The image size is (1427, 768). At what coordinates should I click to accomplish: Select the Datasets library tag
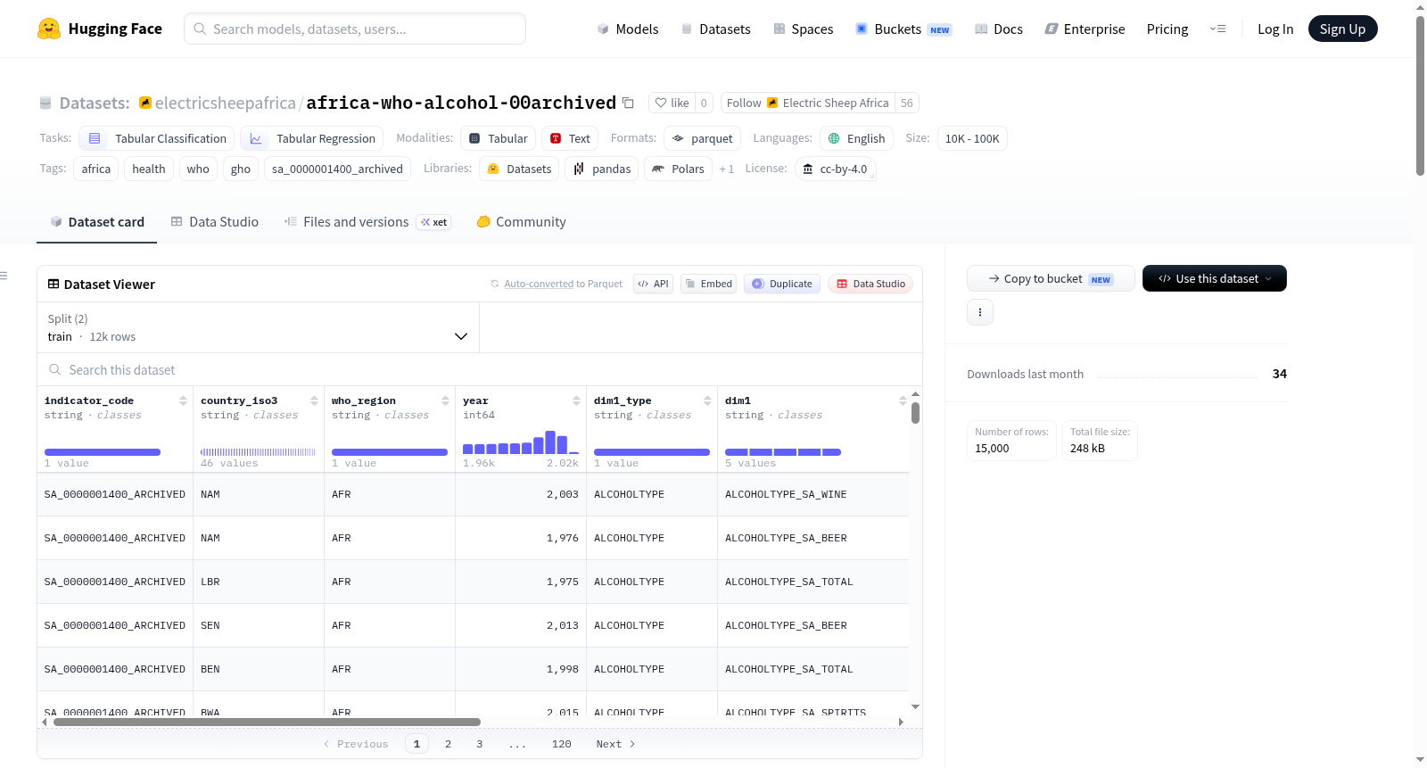click(x=519, y=169)
